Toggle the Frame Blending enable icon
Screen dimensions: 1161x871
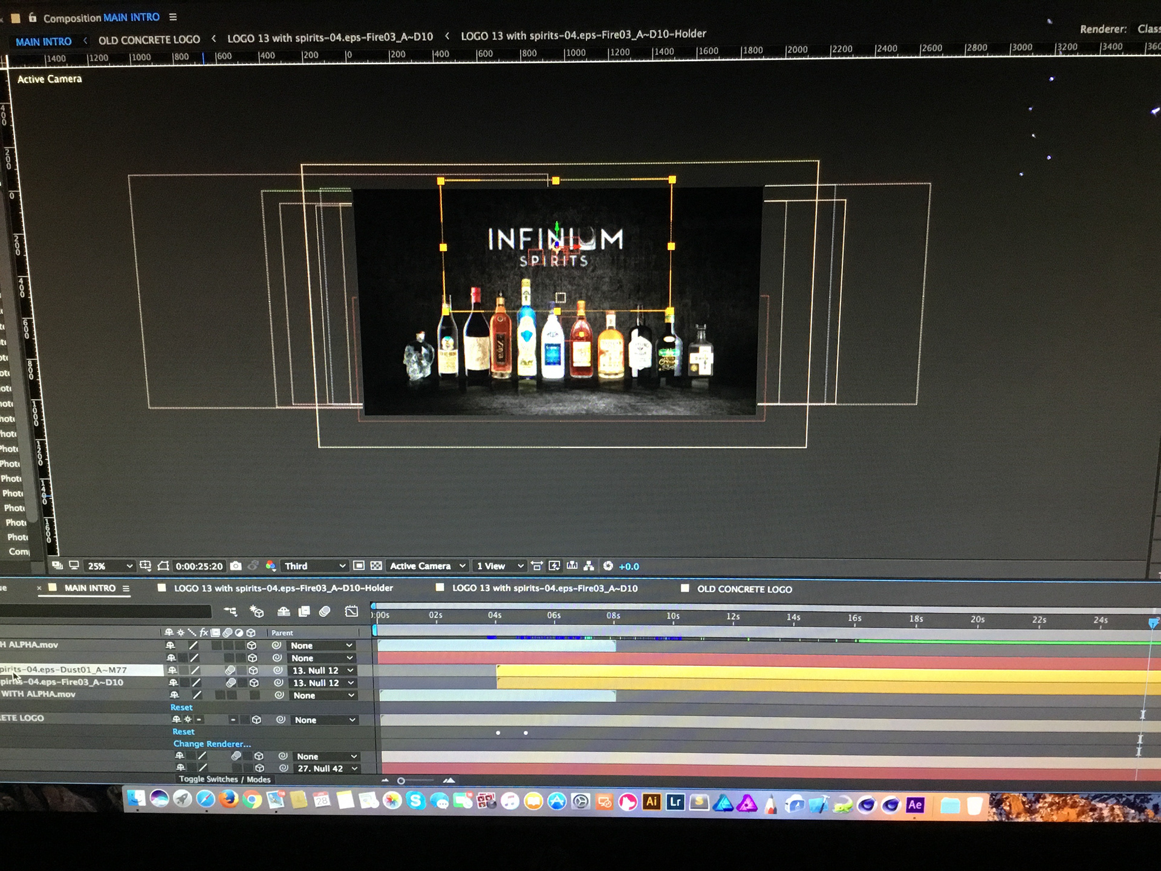tap(304, 612)
